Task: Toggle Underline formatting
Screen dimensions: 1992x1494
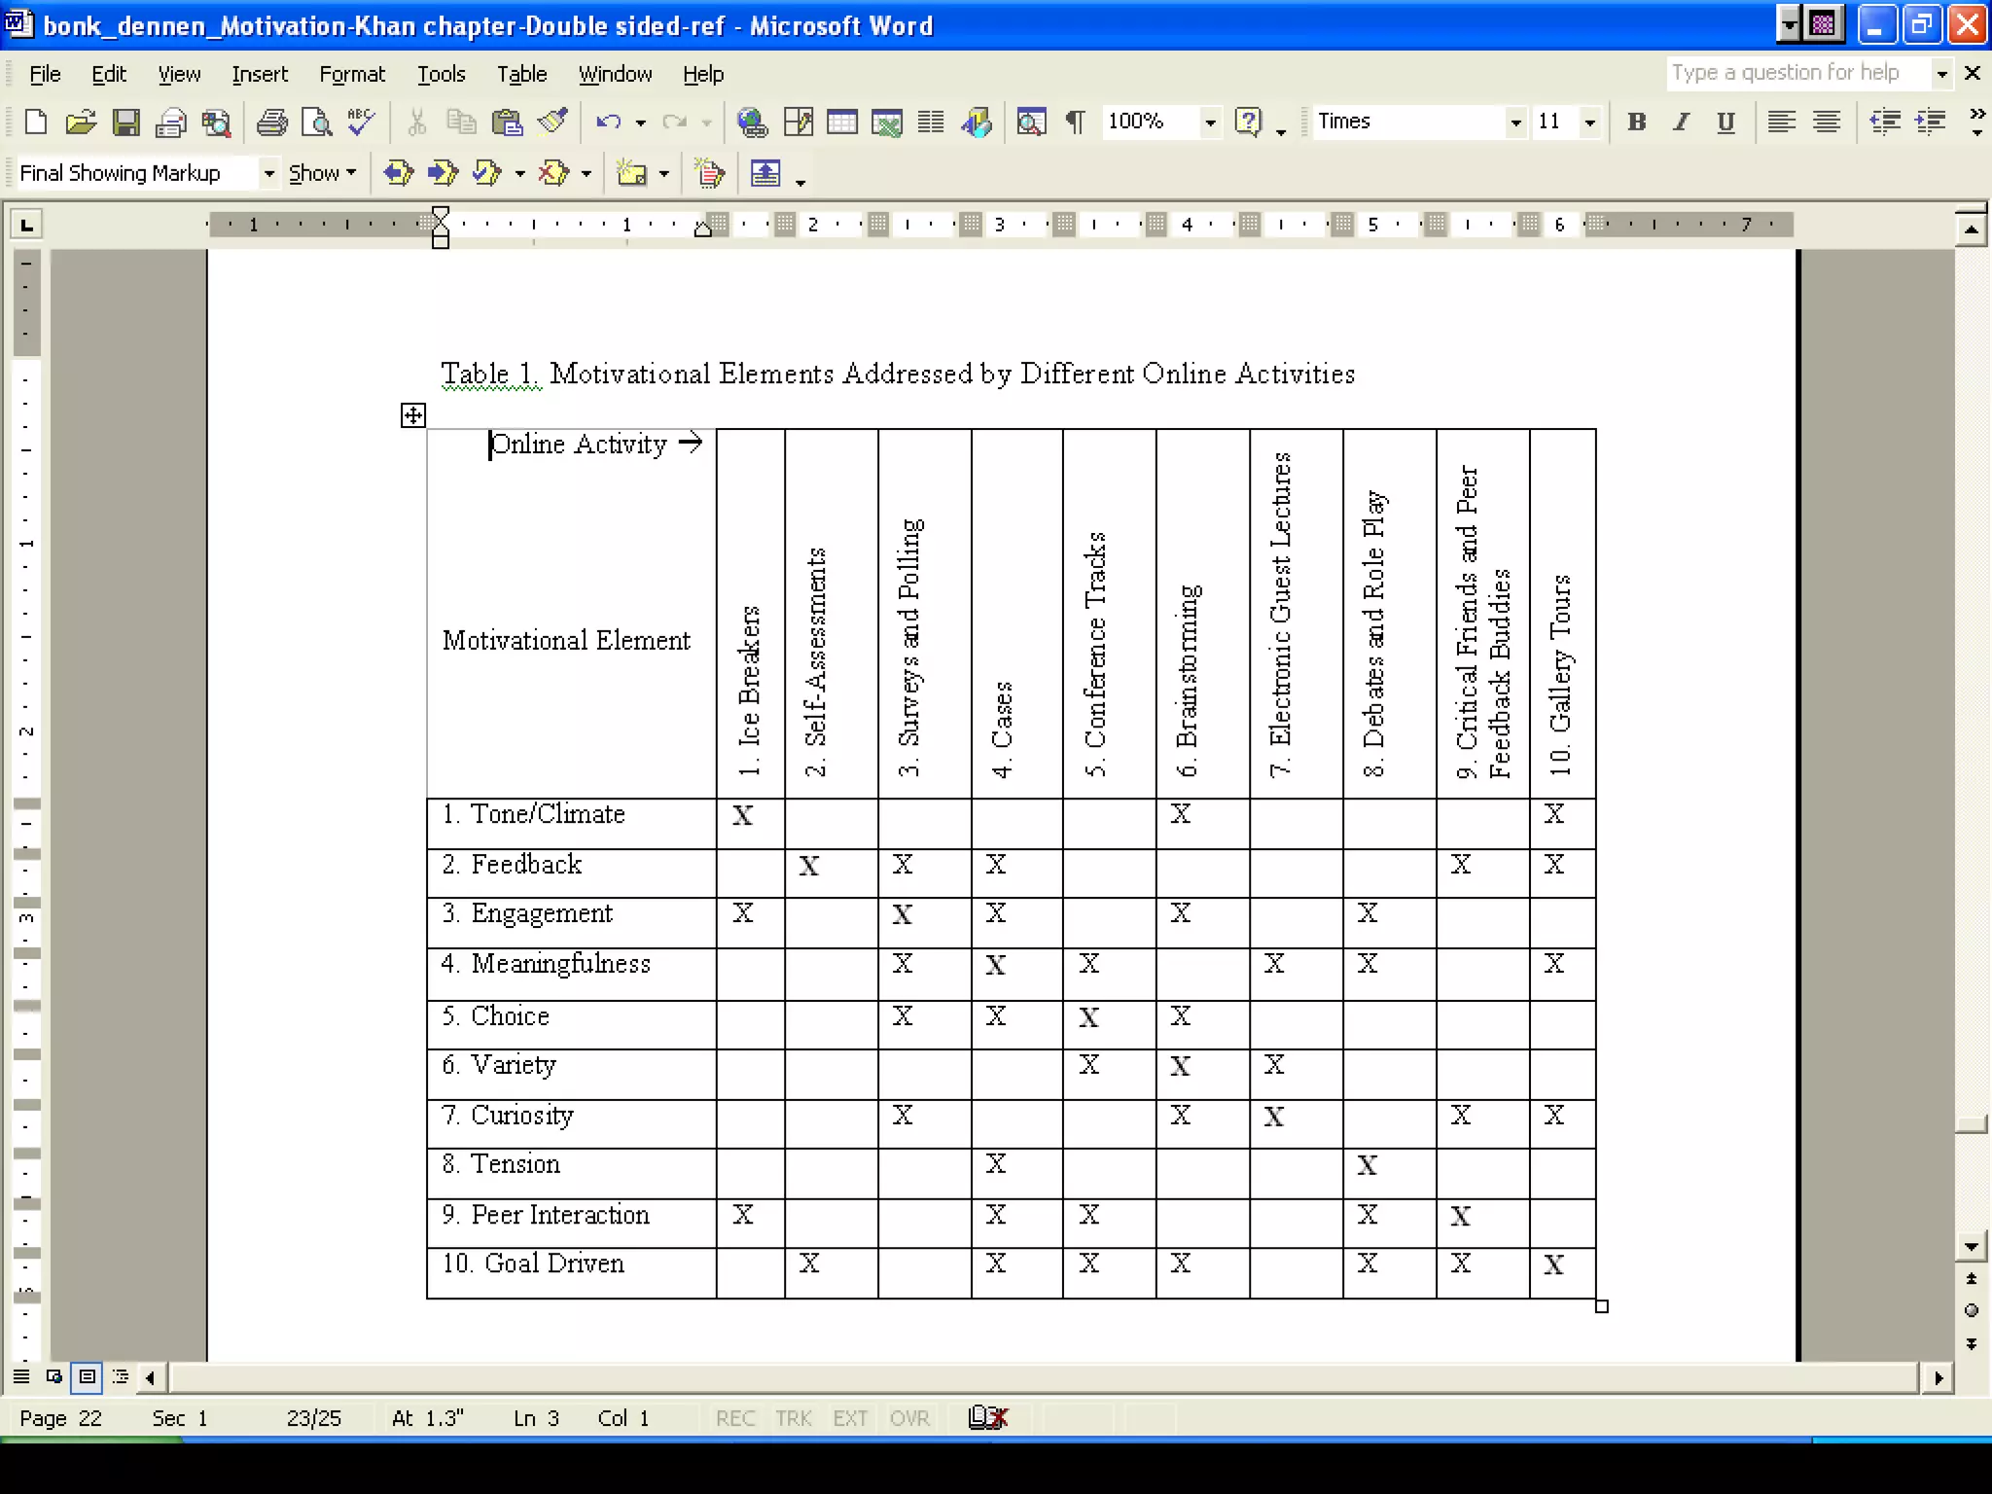Action: 1725,122
